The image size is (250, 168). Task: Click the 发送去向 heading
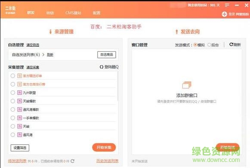(190, 32)
